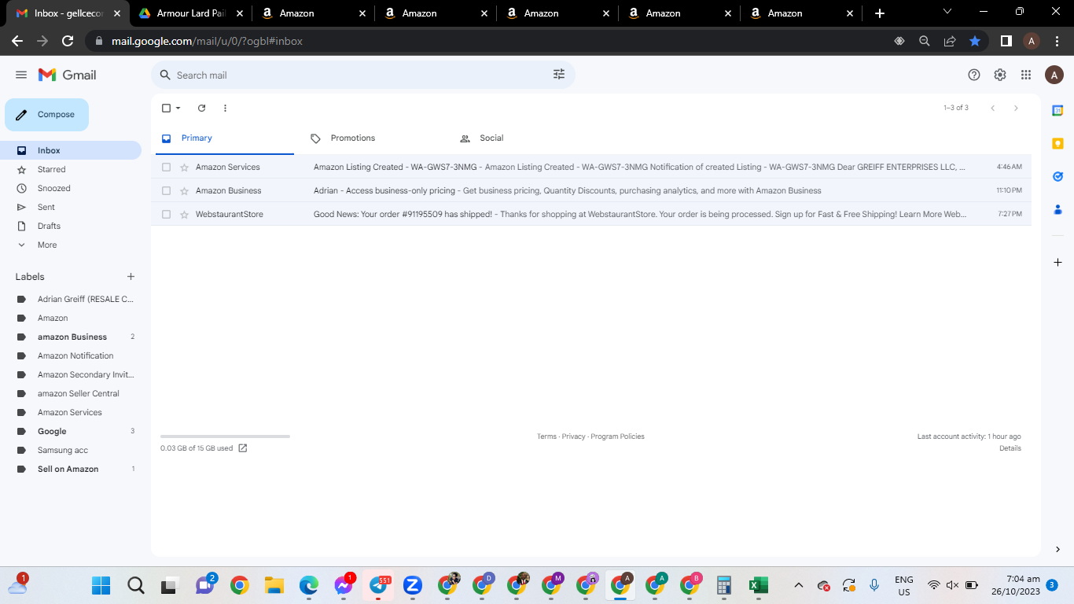1074x604 pixels.
Task: Open the Terms link
Action: pyautogui.click(x=546, y=436)
